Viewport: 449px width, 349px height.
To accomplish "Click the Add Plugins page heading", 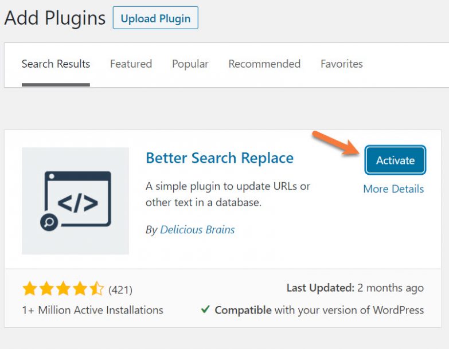I will tap(55, 18).
